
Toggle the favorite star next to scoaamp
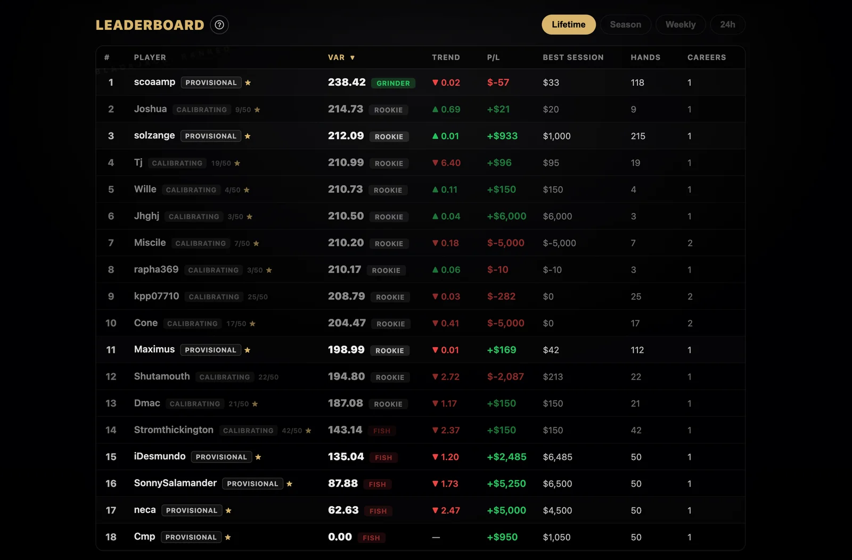(x=248, y=83)
